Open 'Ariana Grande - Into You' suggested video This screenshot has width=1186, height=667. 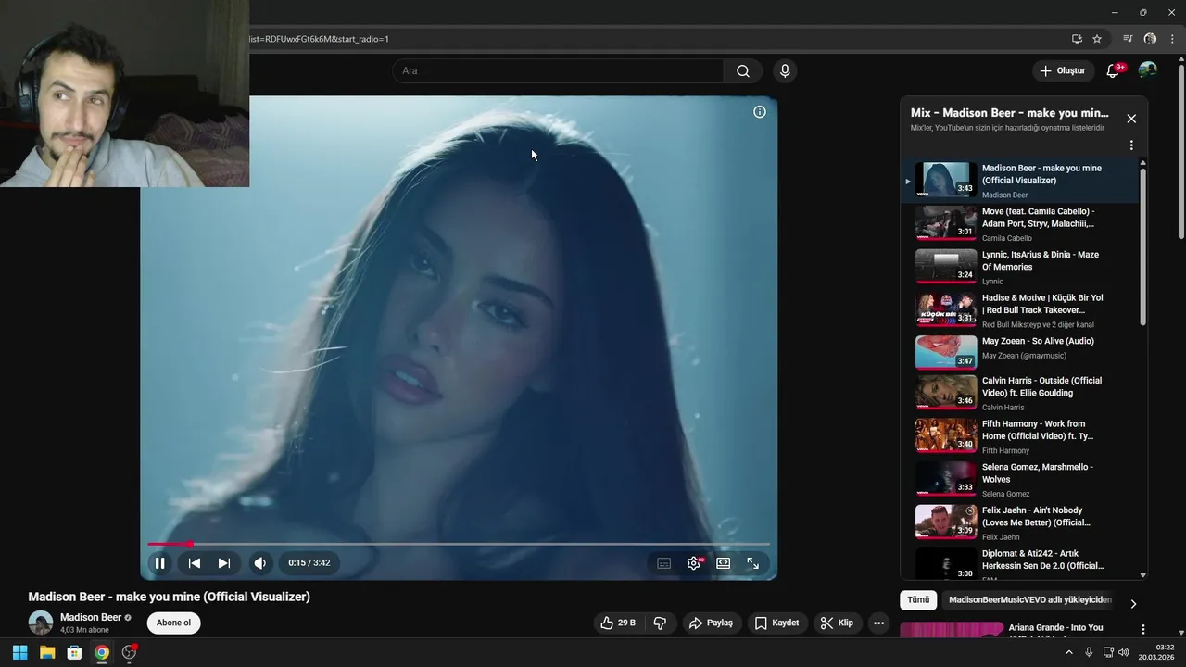1055,628
